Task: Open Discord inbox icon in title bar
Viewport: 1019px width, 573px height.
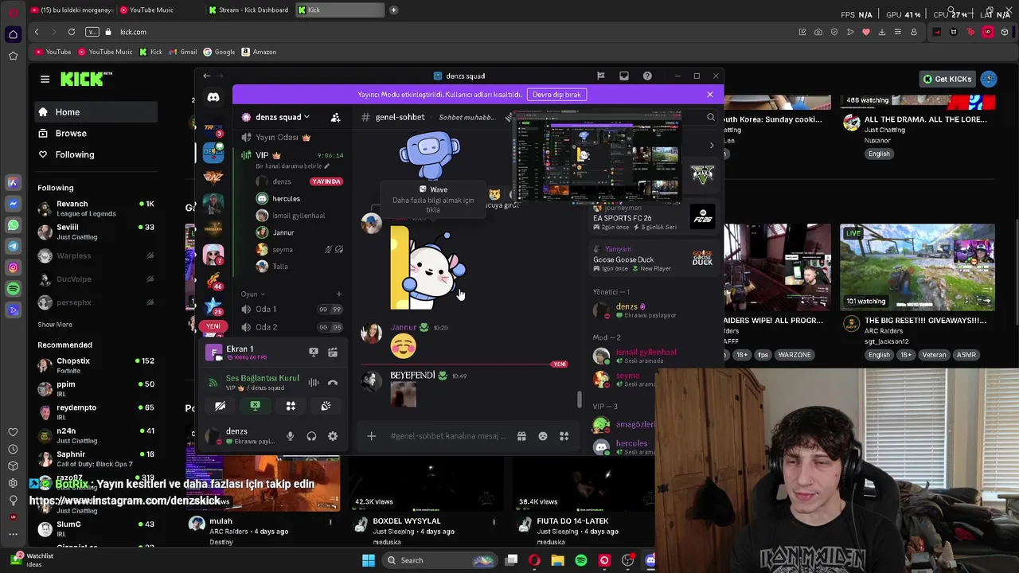Action: (624, 76)
